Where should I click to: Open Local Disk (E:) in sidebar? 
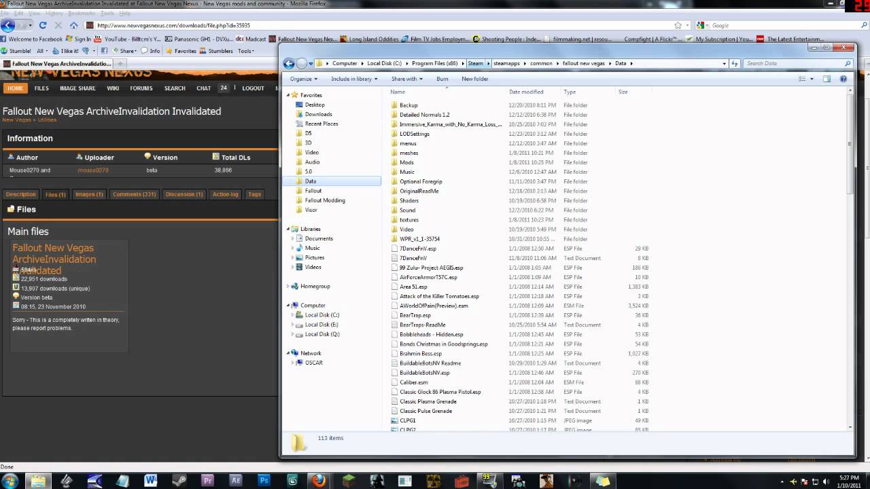pos(322,325)
